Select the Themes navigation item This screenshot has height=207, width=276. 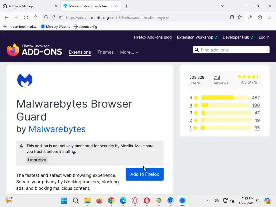pyautogui.click(x=105, y=52)
